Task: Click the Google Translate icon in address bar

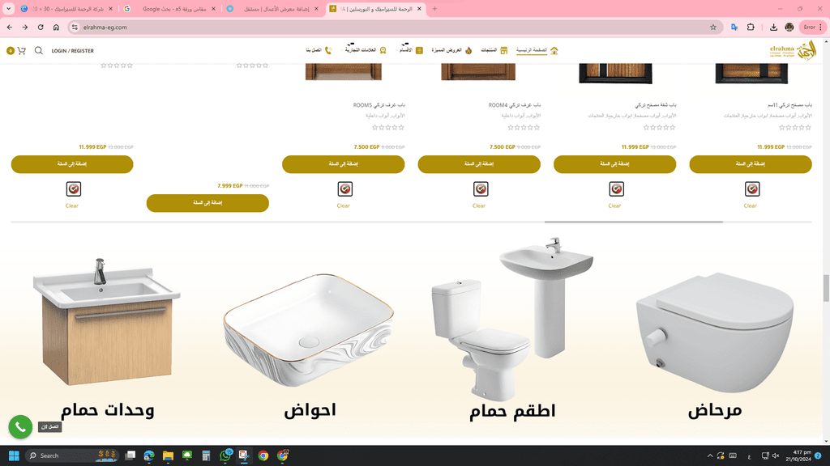Action: pyautogui.click(x=734, y=28)
